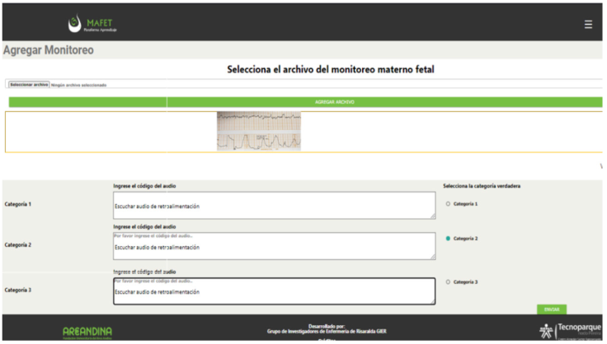The image size is (607, 344).
Task: Click the resize handle of Categoría 1 textarea
Action: pyautogui.click(x=432, y=216)
